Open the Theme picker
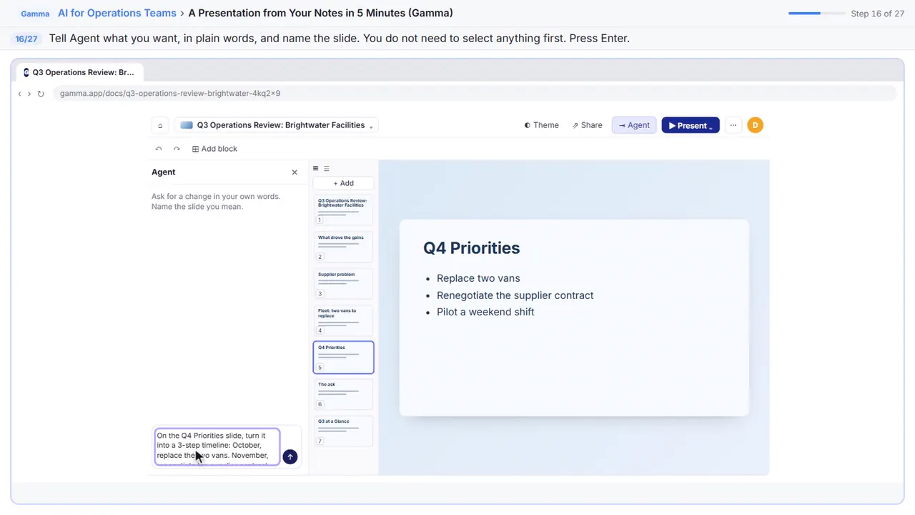 tap(541, 125)
